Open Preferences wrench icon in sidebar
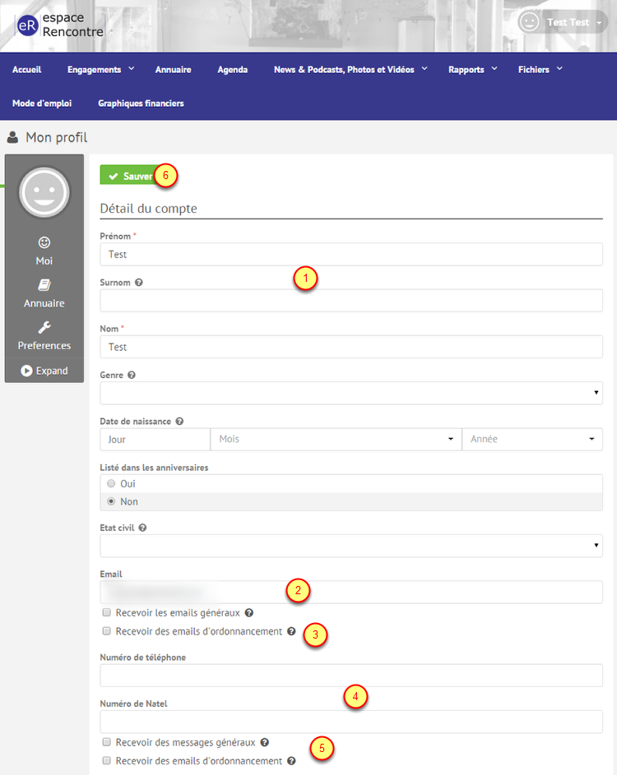 coord(44,328)
